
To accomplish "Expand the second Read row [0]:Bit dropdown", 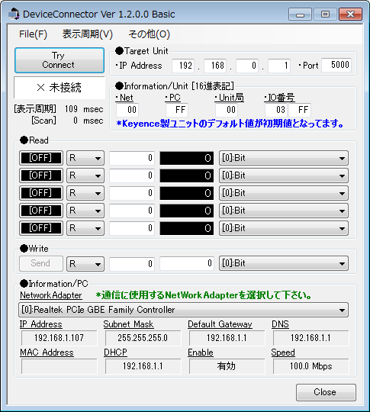I will click(x=284, y=175).
